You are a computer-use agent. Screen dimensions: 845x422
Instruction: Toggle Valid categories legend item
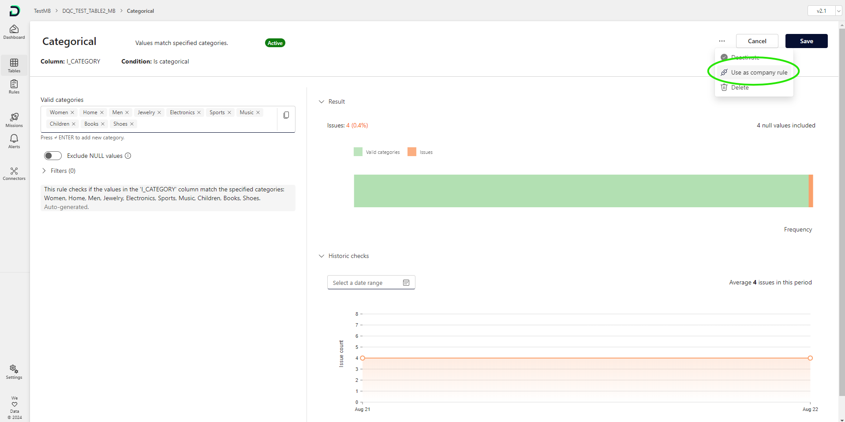pos(377,152)
